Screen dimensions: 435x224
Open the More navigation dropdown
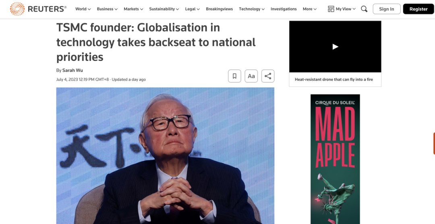(310, 9)
